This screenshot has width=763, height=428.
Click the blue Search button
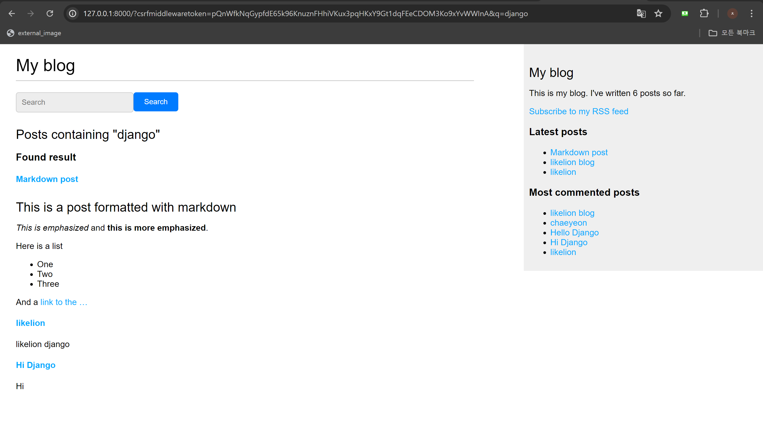coord(156,102)
